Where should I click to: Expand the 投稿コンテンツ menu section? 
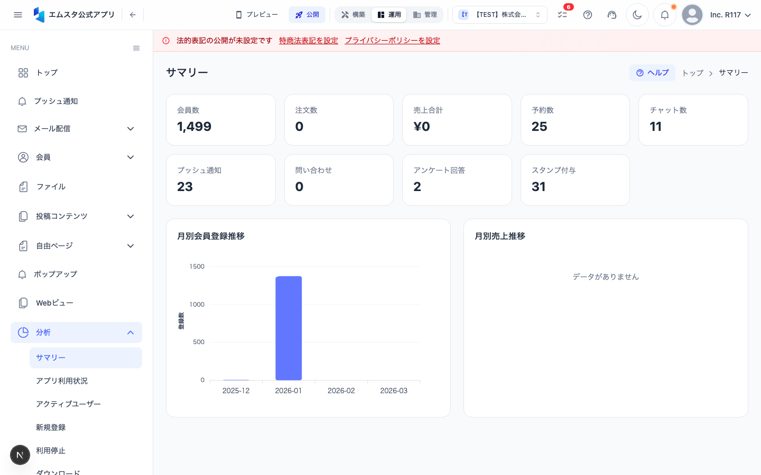tap(76, 216)
